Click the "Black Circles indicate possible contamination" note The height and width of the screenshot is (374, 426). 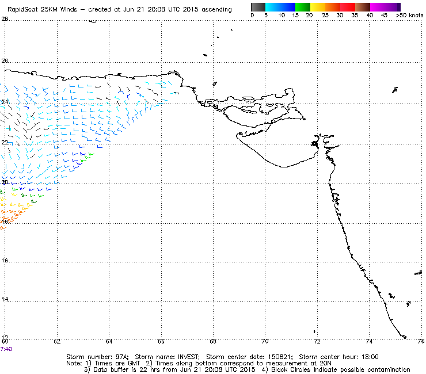coord(341,369)
